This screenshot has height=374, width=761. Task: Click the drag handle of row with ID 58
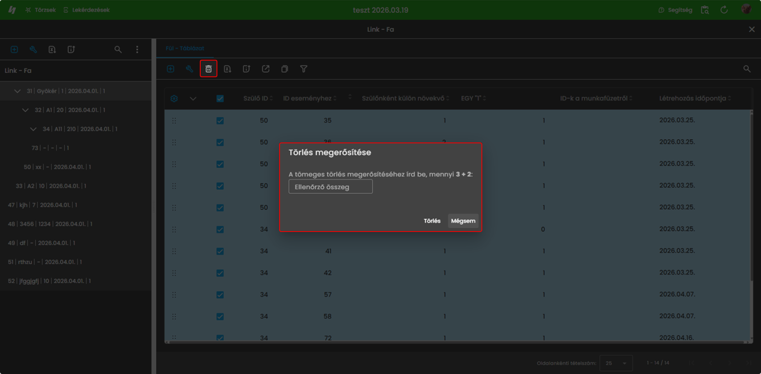pyautogui.click(x=174, y=316)
